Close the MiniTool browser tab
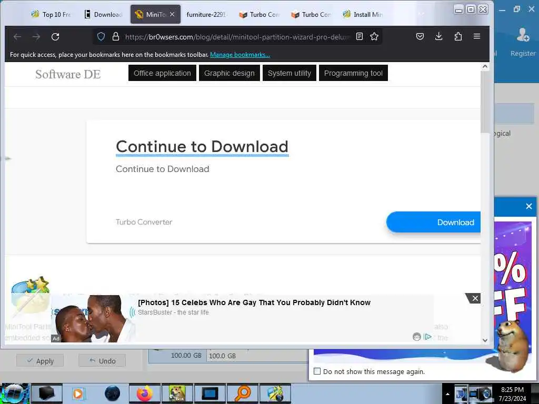539x404 pixels. click(x=172, y=14)
